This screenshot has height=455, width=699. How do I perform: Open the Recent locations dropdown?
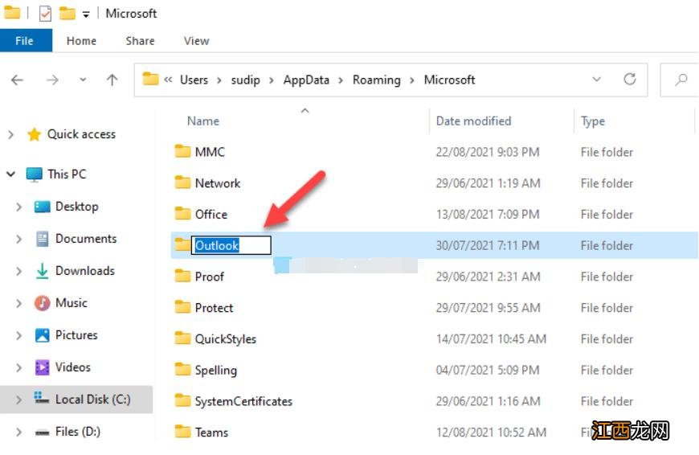pos(83,80)
